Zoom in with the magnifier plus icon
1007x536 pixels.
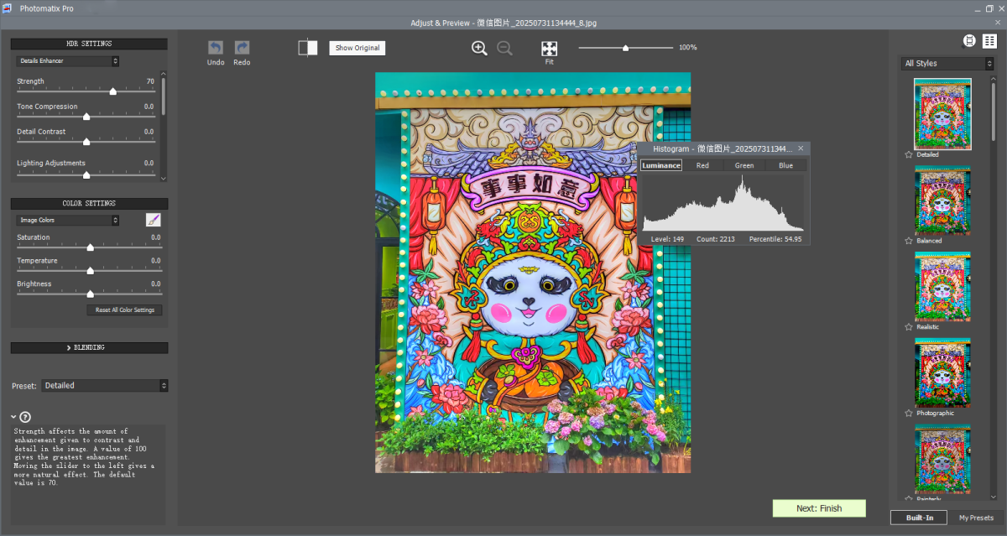click(x=479, y=48)
